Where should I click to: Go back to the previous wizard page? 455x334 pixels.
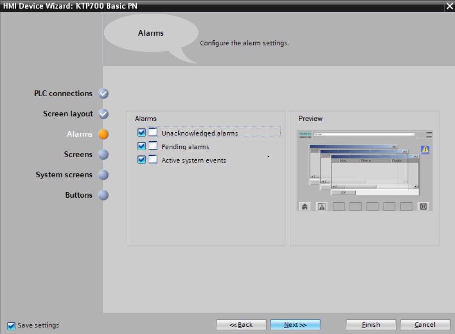tap(241, 325)
